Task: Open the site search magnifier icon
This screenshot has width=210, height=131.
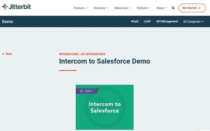Action: (x=173, y=8)
